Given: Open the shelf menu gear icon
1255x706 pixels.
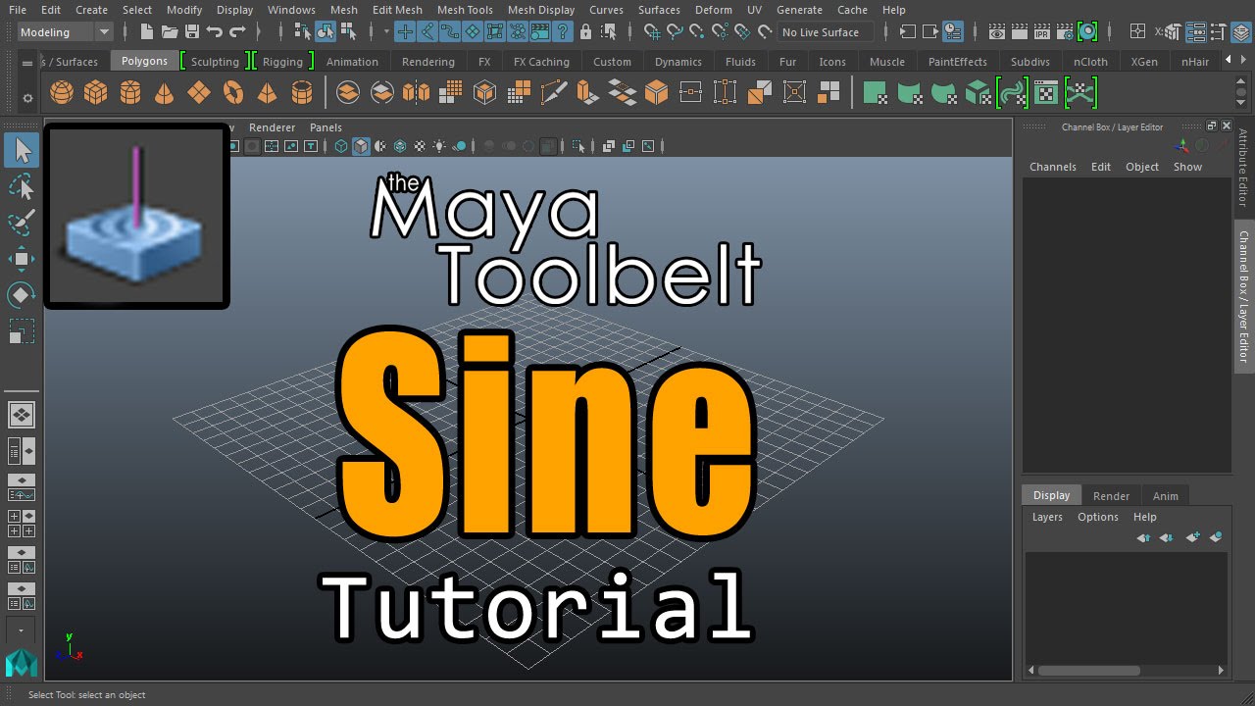Looking at the screenshot, I should coord(27,98).
